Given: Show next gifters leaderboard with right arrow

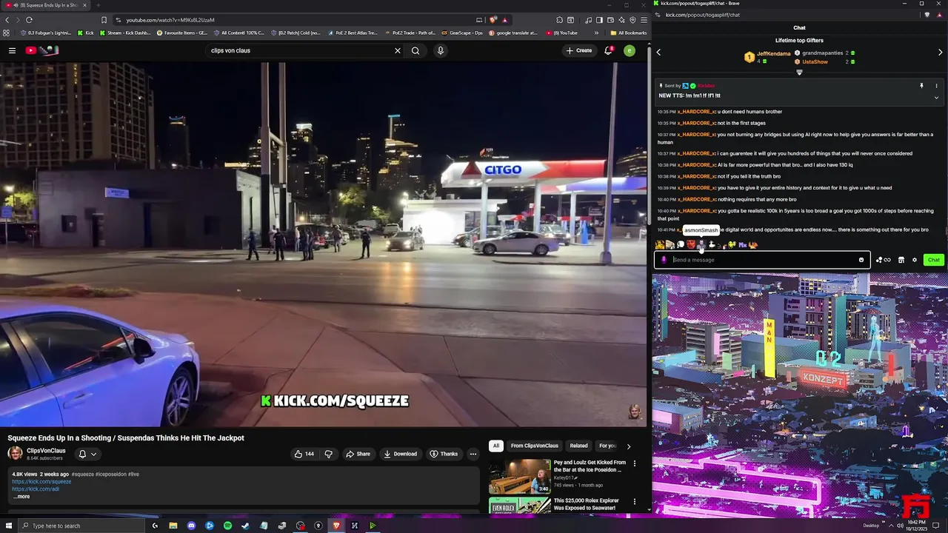Looking at the screenshot, I should pyautogui.click(x=941, y=52).
